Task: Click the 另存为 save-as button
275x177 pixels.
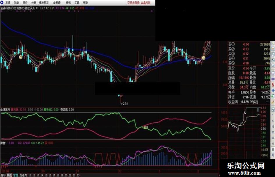Action: coord(23,175)
